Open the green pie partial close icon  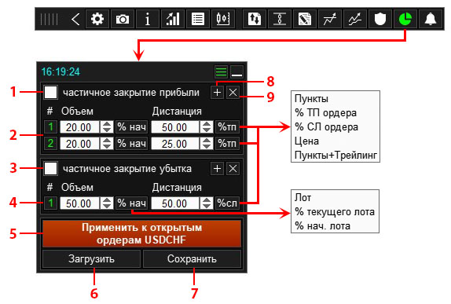coord(405,20)
